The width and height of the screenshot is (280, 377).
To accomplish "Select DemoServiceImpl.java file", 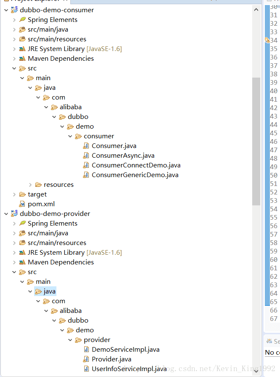I will (x=125, y=349).
